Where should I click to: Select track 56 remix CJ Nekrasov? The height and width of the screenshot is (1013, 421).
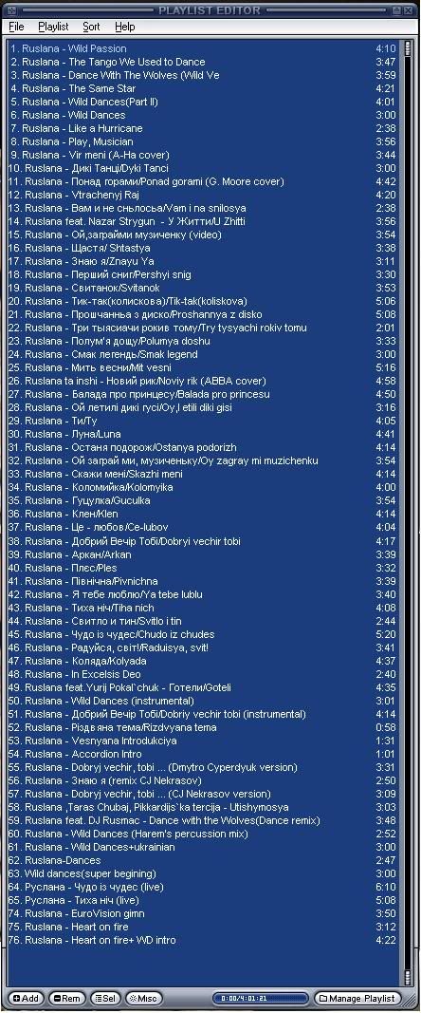(204, 780)
